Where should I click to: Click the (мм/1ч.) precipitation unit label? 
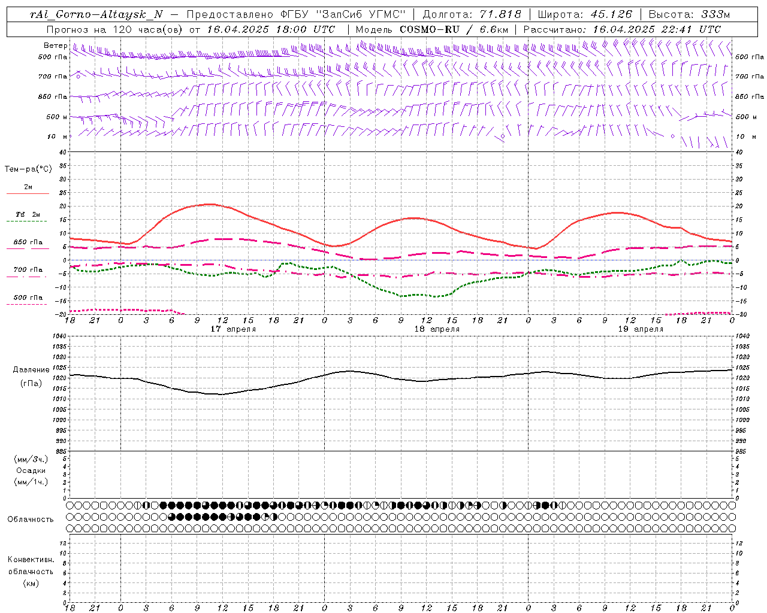point(31,482)
